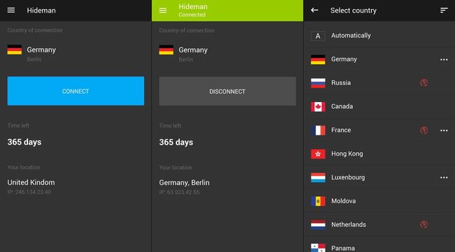Choose Germany in the country list

[x=379, y=59]
